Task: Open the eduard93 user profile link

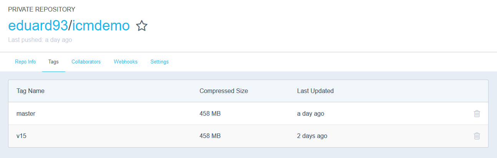Action: coord(38,26)
